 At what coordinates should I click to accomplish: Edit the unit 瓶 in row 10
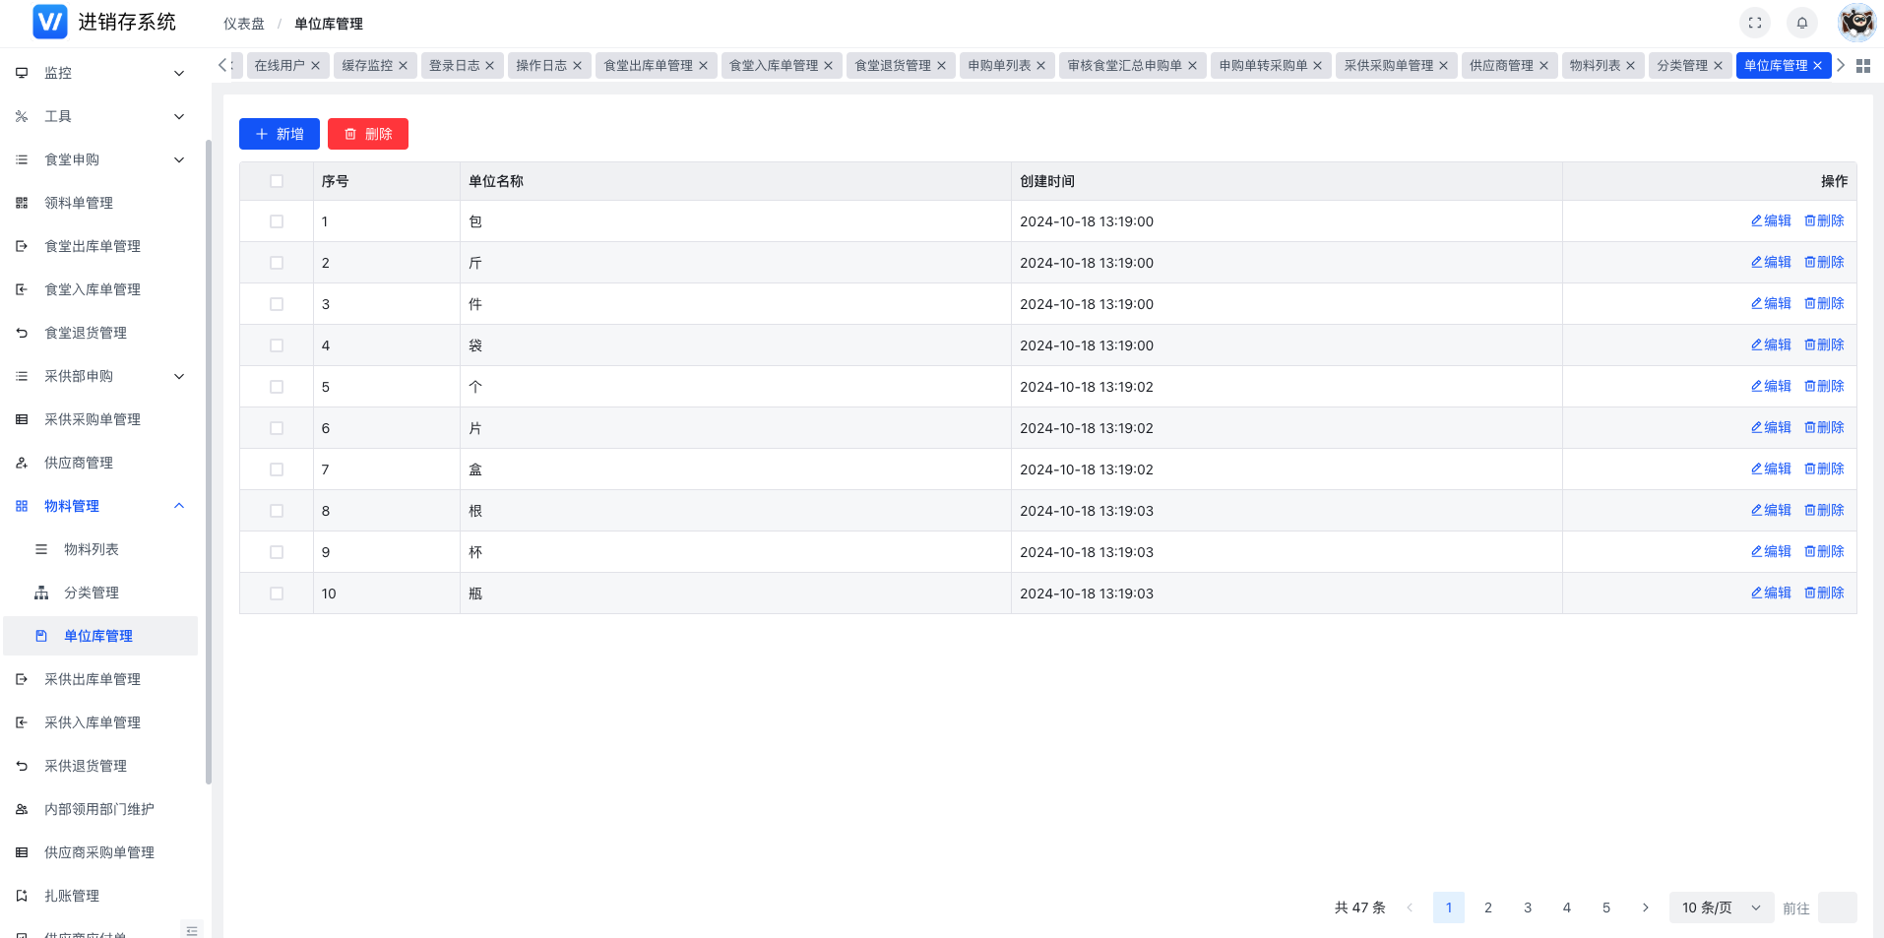(x=1771, y=594)
